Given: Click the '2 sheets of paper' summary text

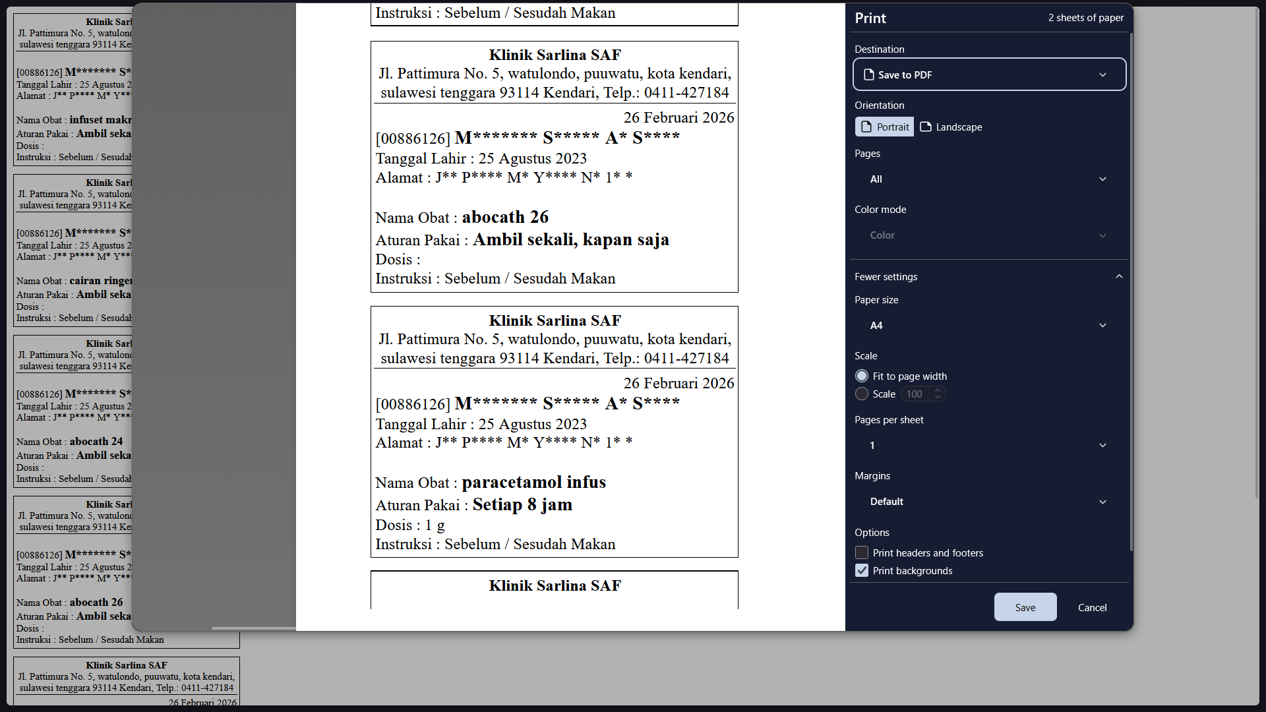Looking at the screenshot, I should click(1086, 18).
